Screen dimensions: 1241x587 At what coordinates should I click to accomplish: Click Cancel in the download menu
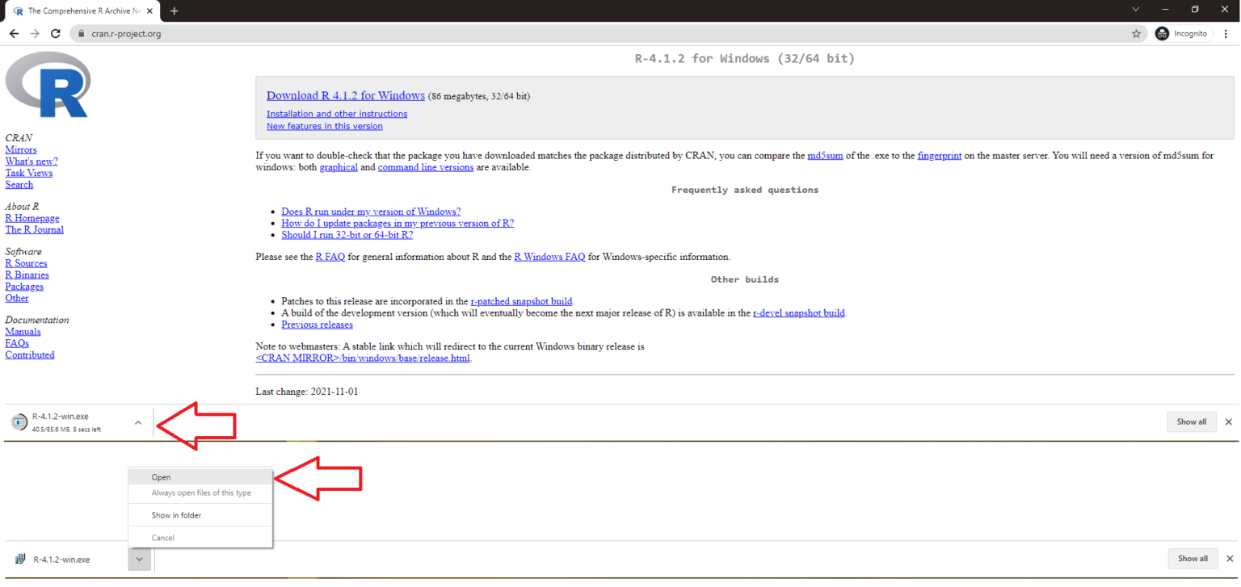pos(162,538)
